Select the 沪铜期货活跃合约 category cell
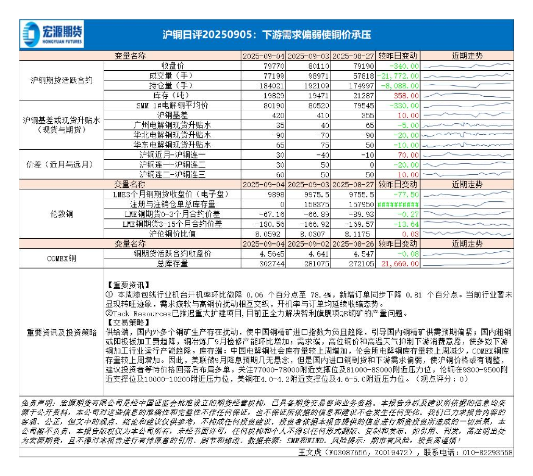The width and height of the screenshot is (533, 476). point(61,81)
